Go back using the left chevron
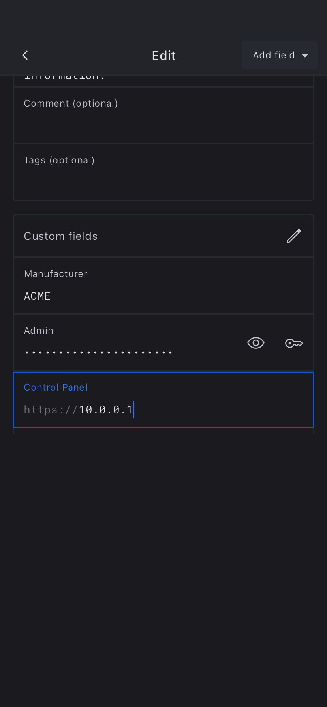 pyautogui.click(x=25, y=55)
